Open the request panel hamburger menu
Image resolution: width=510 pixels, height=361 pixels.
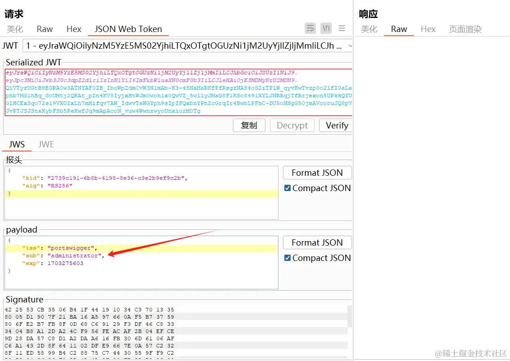(x=342, y=28)
